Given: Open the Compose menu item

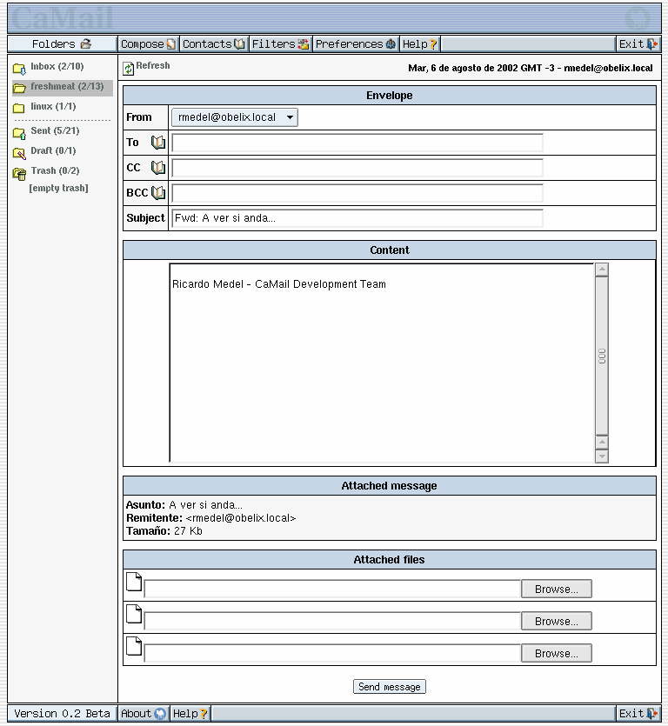Looking at the screenshot, I should click(x=148, y=44).
